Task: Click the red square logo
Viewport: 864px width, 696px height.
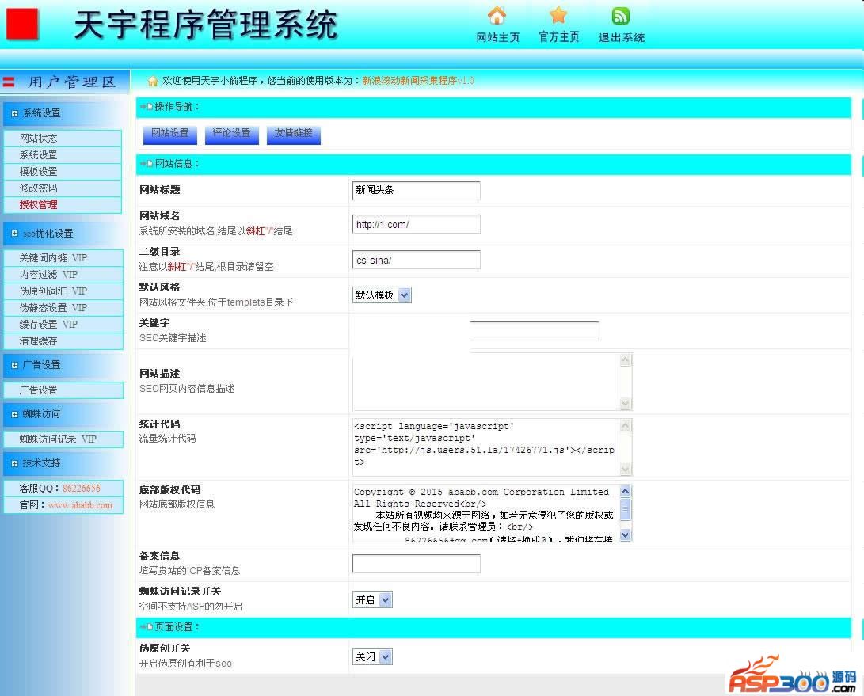Action: 22,25
